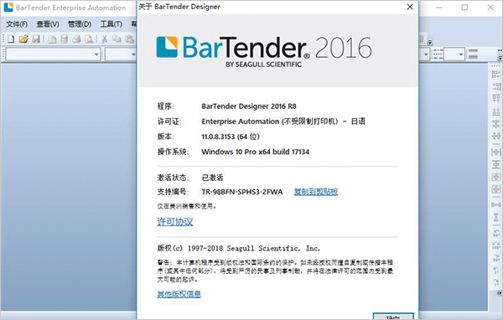Click the make same height icon
The height and width of the screenshot is (320, 503).
(x=496, y=164)
